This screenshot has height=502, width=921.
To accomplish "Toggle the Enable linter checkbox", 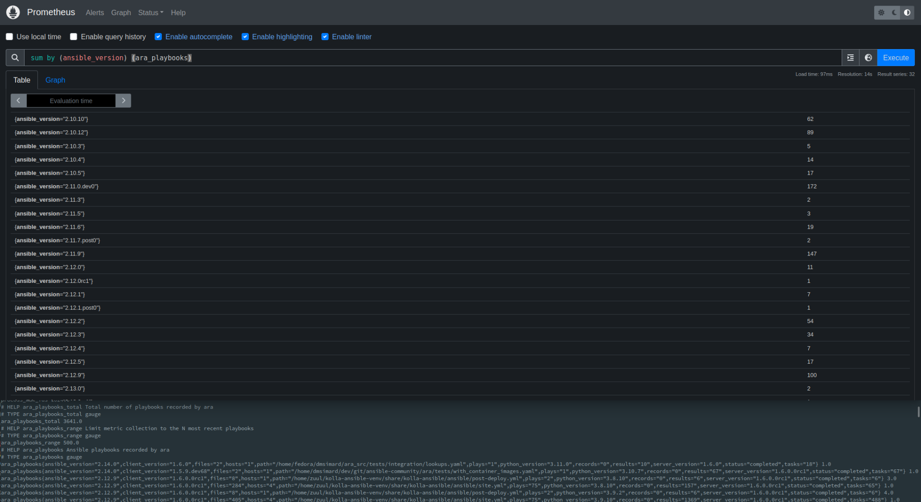I will click(325, 37).
